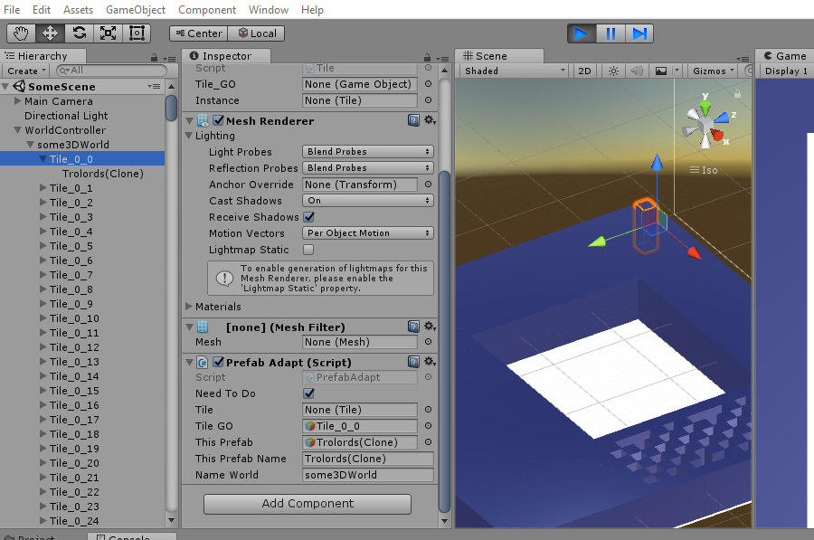Image resolution: width=814 pixels, height=540 pixels.
Task: Toggle scene audio speaker icon
Action: click(x=637, y=71)
